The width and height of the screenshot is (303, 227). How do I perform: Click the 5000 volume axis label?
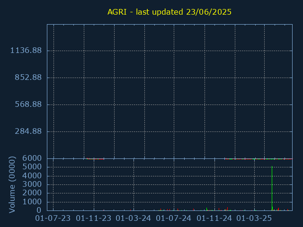pyautogui.click(x=32, y=167)
